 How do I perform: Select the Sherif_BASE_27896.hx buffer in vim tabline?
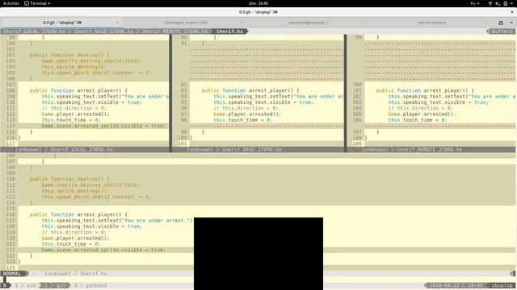(103, 31)
